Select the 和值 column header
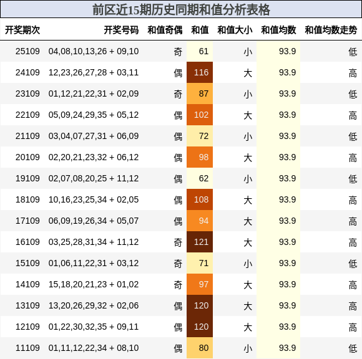The height and width of the screenshot is (359, 362). (200, 30)
